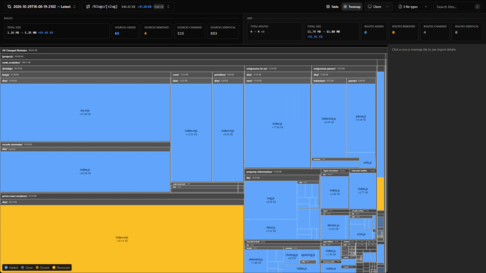The image size is (486, 273).
Task: Select the core index.mjs +12.32 KB tile
Action: [191, 132]
